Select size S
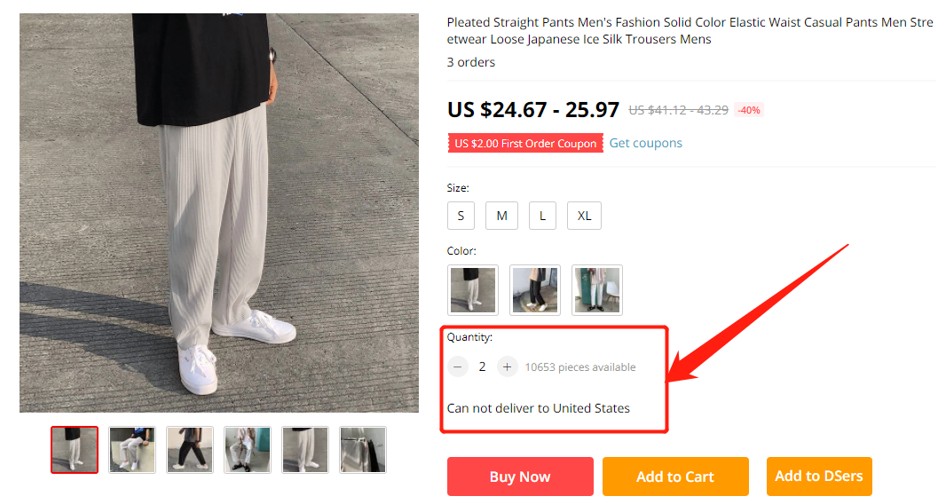 [x=461, y=216]
